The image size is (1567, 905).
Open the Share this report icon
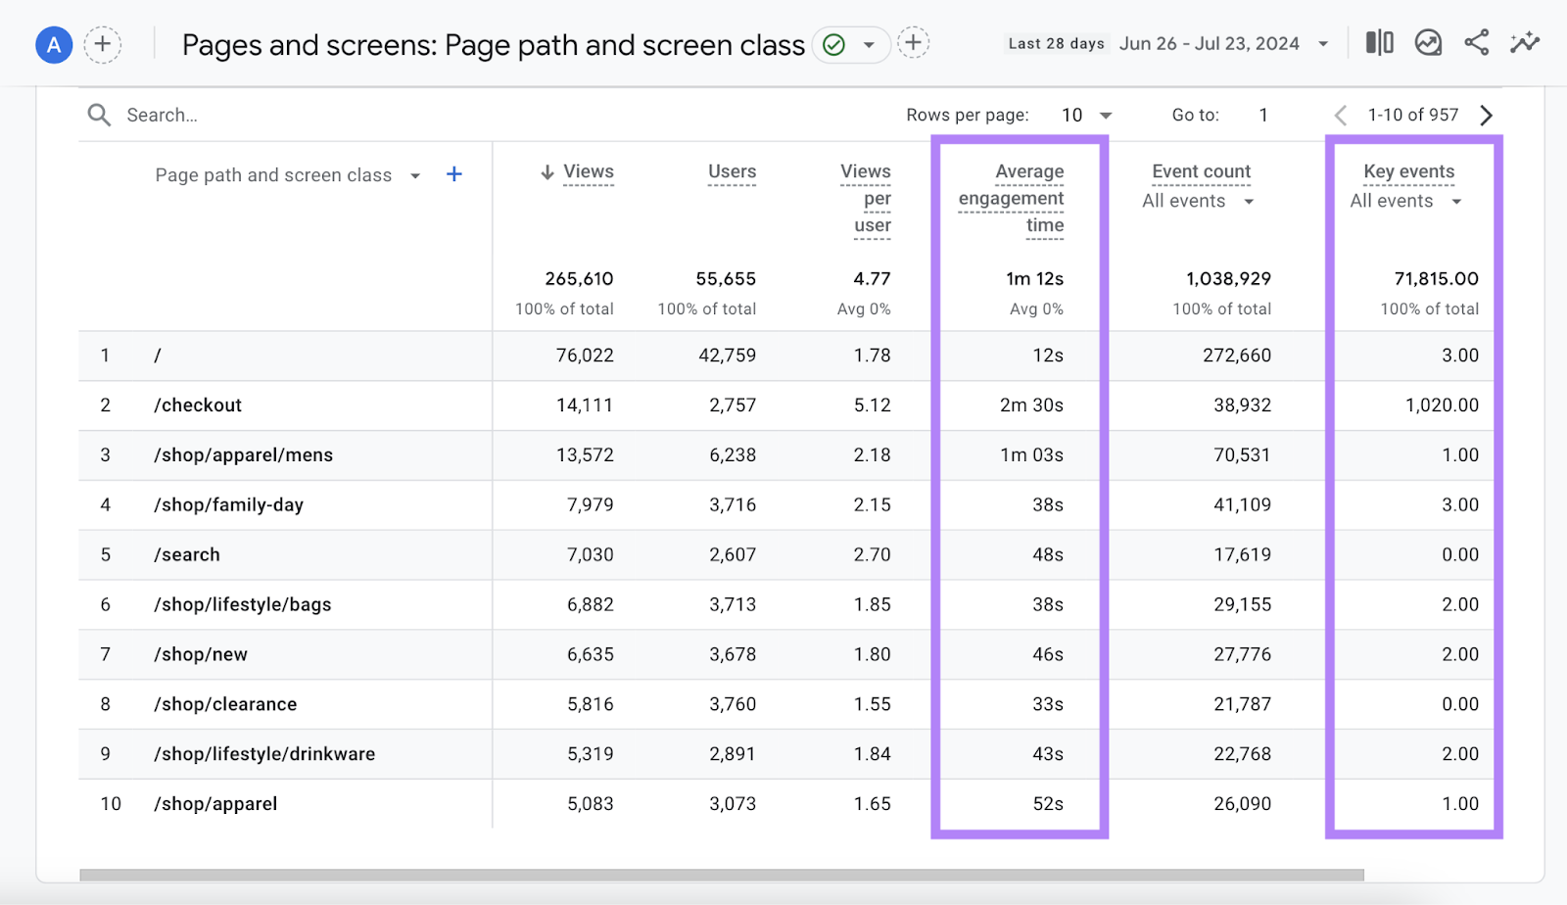click(1477, 43)
